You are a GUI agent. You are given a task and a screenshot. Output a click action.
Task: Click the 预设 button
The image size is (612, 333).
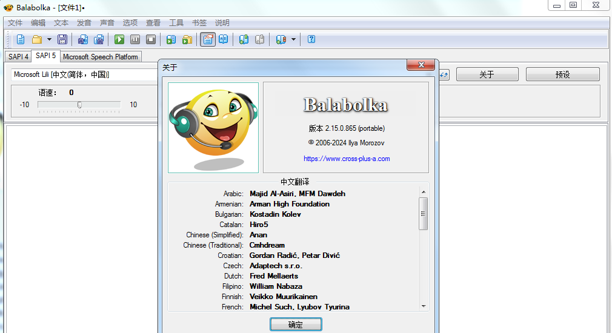(562, 74)
